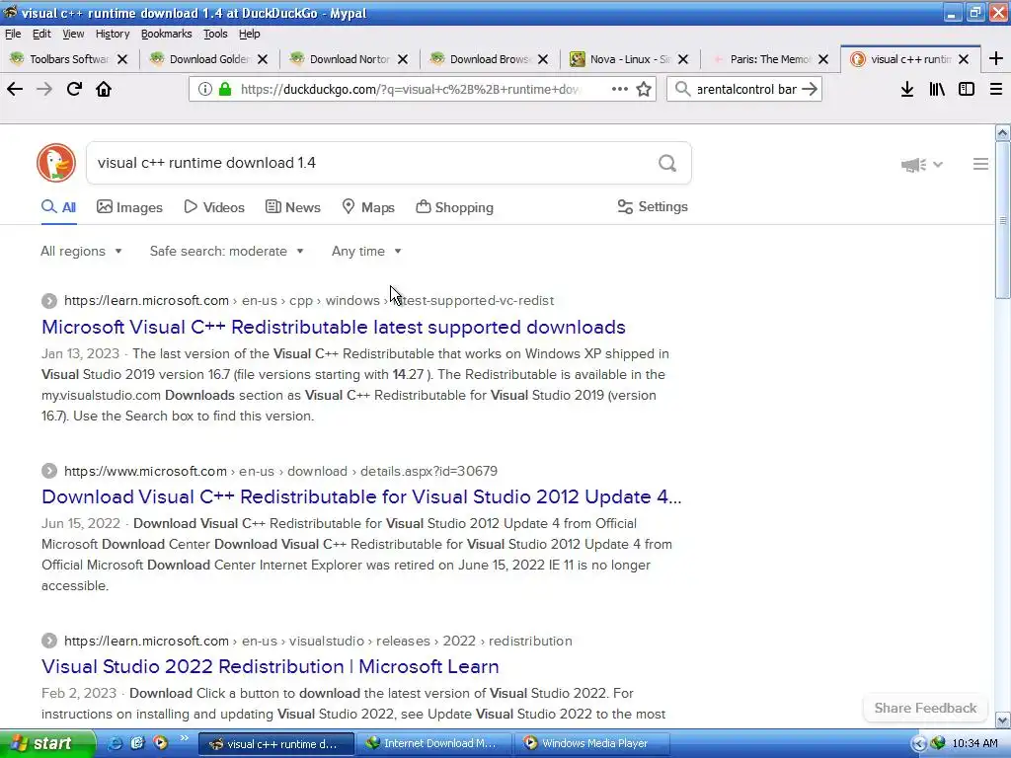Submit the search bar arrow for parentalcontrol bar
1011x758 pixels.
[x=810, y=89]
